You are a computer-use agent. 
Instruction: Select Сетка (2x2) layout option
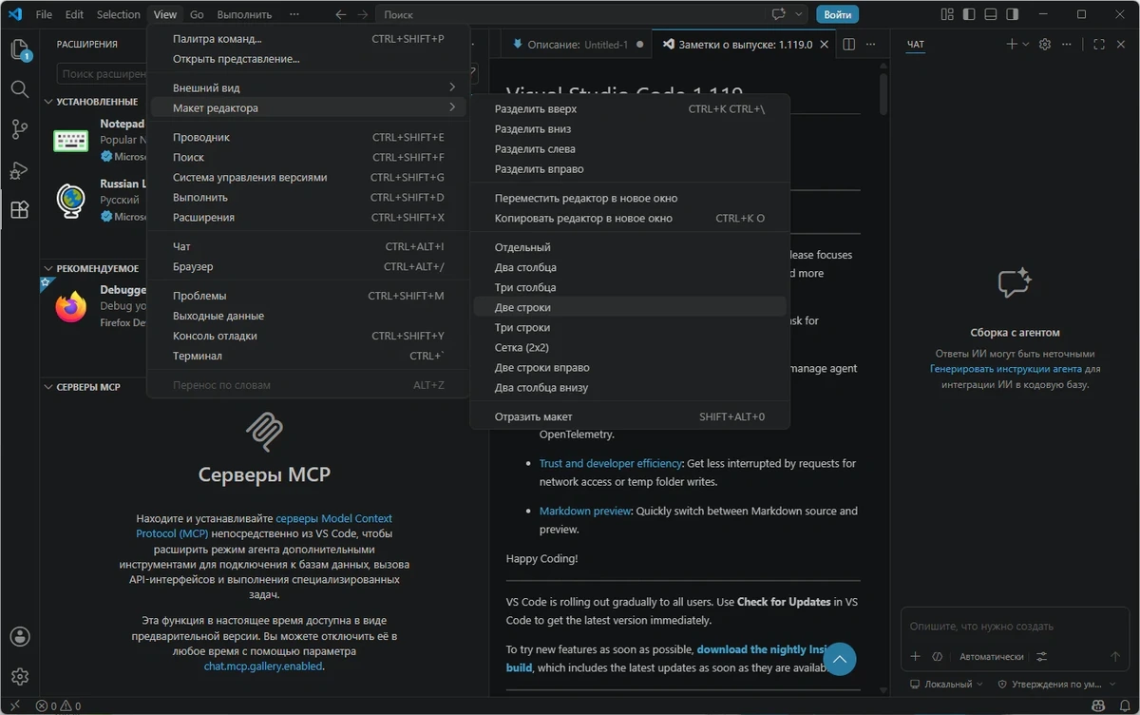[630, 347]
